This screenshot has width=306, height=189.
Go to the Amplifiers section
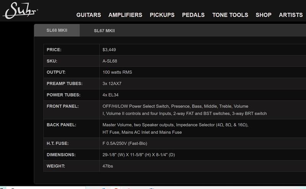click(125, 15)
